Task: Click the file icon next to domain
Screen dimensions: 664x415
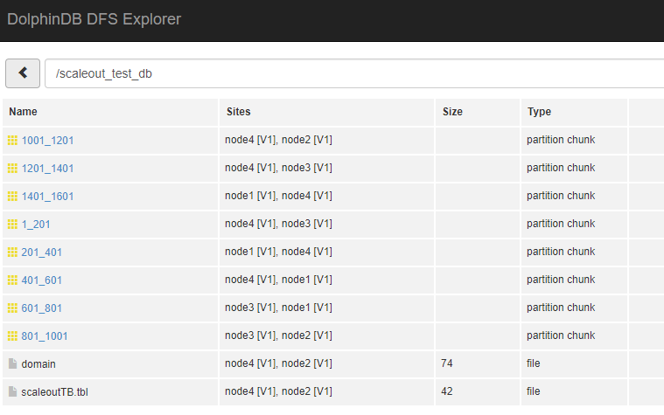Action: 12,364
